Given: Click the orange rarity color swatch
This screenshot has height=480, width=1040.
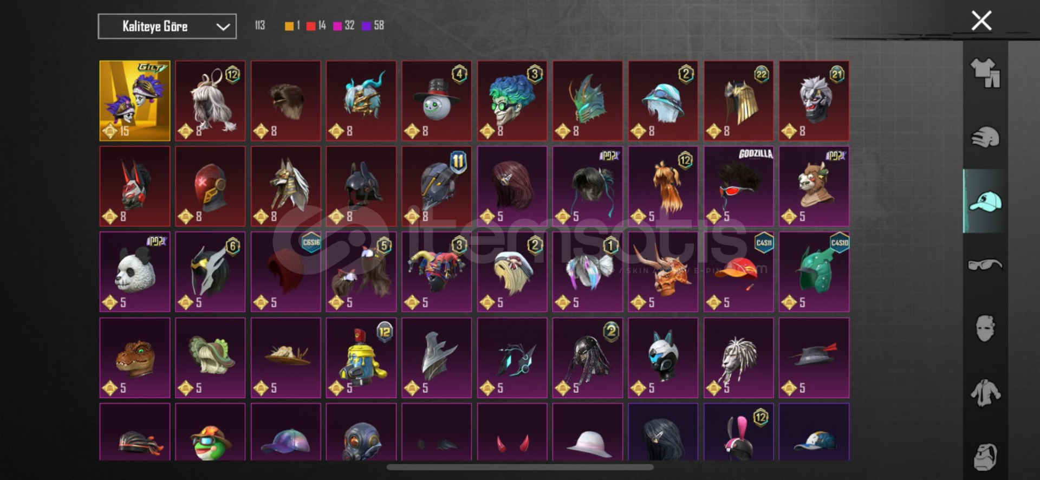Looking at the screenshot, I should point(289,26).
